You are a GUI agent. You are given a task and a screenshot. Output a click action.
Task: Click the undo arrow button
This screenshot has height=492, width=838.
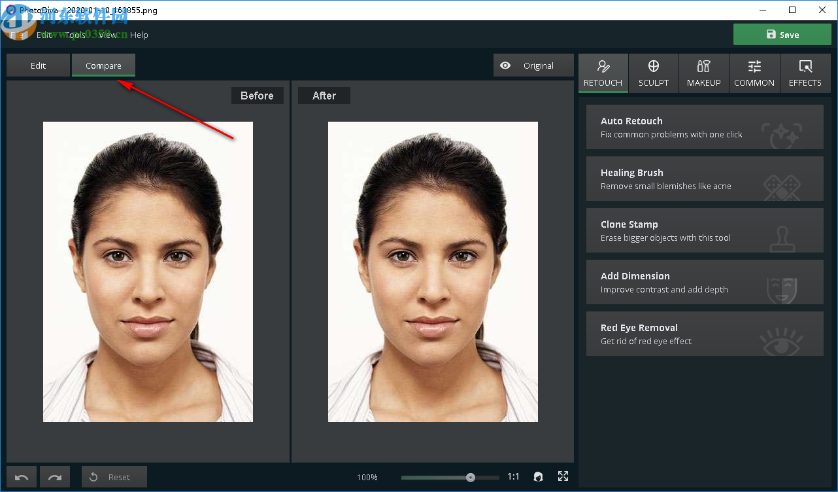coord(22,477)
